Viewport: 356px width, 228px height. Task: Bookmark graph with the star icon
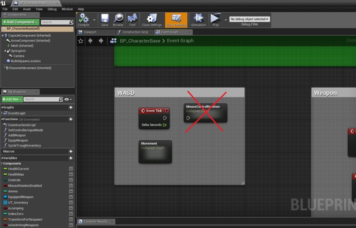[81, 41]
